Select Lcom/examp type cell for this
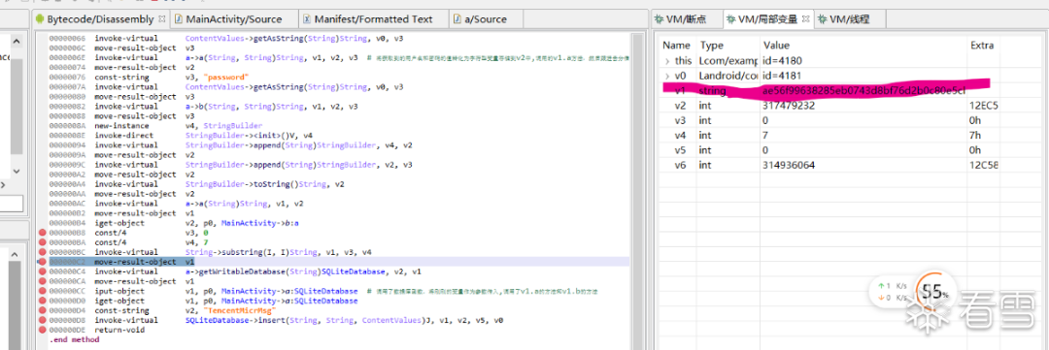The image size is (1049, 350). (728, 61)
